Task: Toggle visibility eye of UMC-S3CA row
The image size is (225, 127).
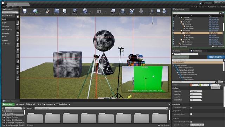Action: 173,26
